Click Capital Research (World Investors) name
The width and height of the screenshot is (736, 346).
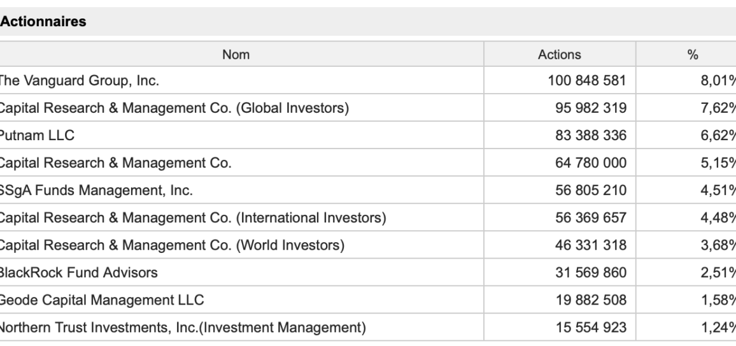coord(172,245)
